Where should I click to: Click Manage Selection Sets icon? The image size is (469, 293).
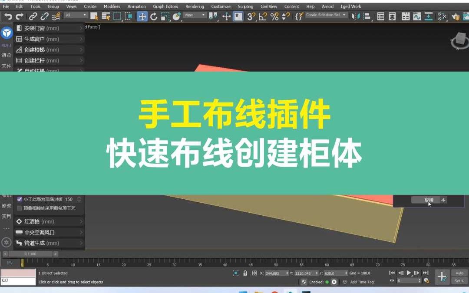(x=299, y=16)
